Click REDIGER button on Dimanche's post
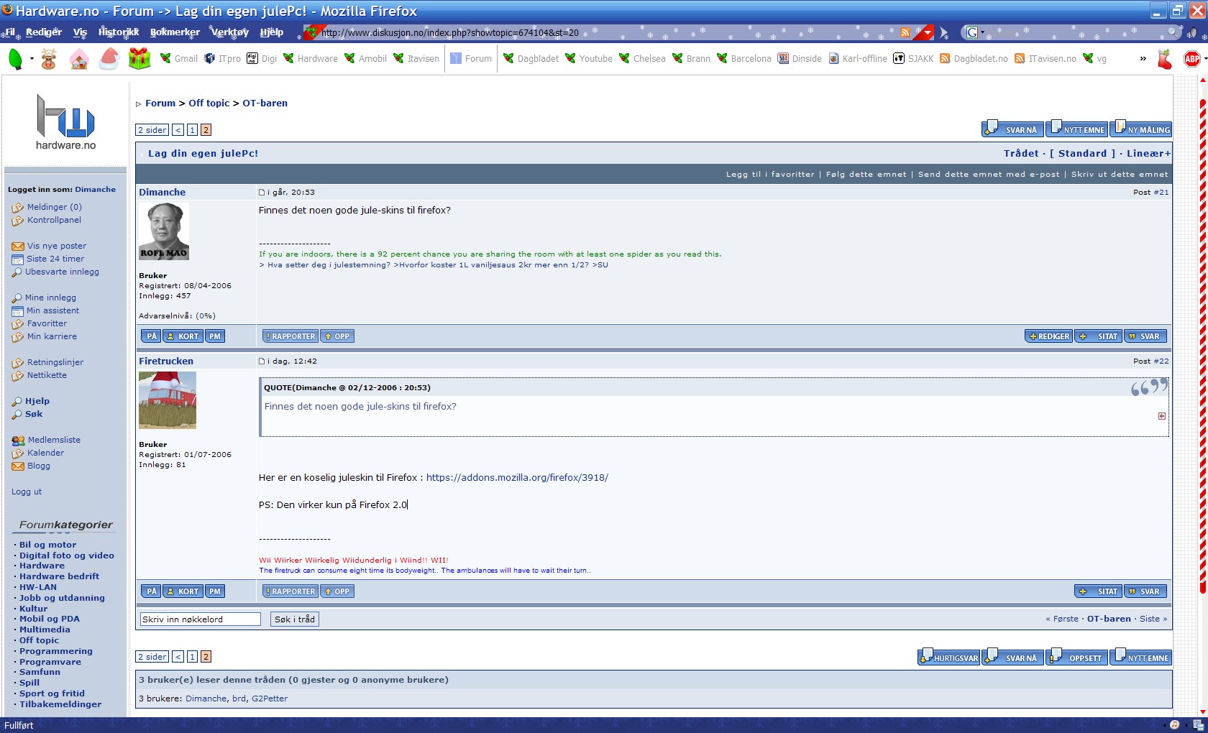This screenshot has height=733, width=1208. tap(1049, 336)
